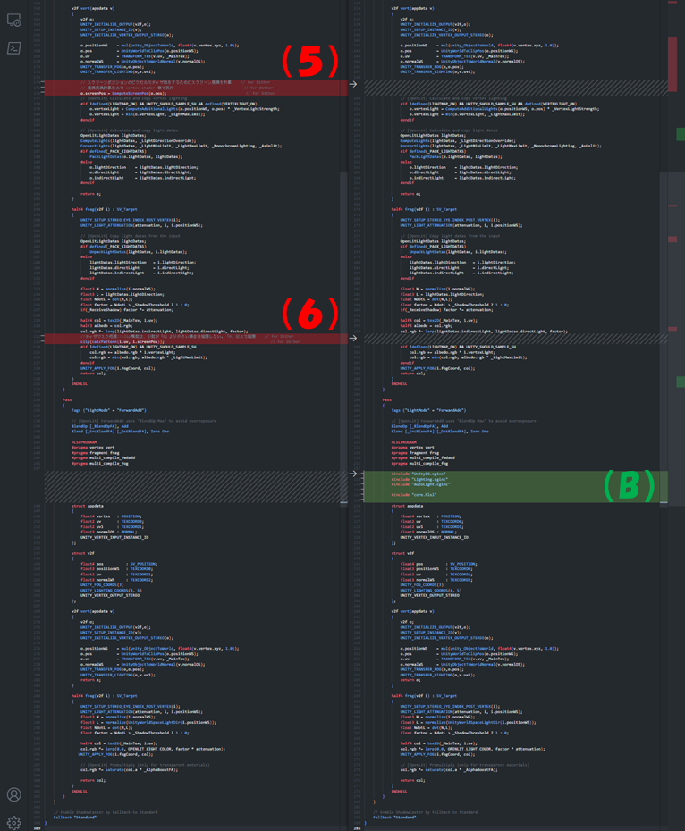This screenshot has height=831, width=685.
Task: Open the Remote Explorer activity bar icon
Action: click(13, 20)
